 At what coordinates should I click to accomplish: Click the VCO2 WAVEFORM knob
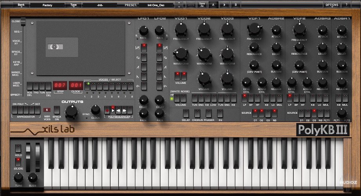point(204,54)
